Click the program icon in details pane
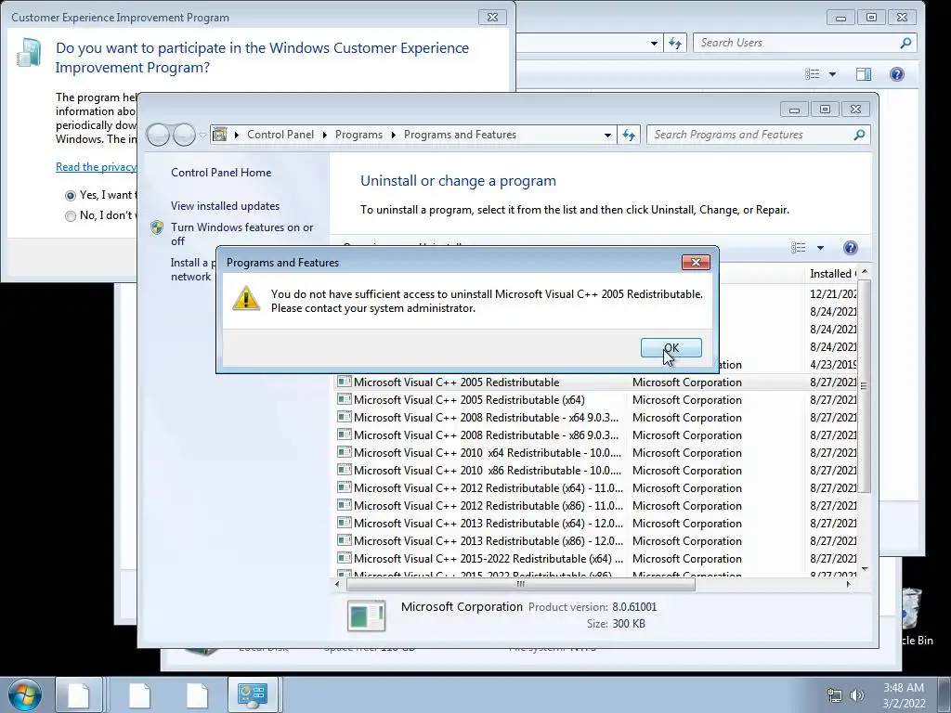 [366, 615]
